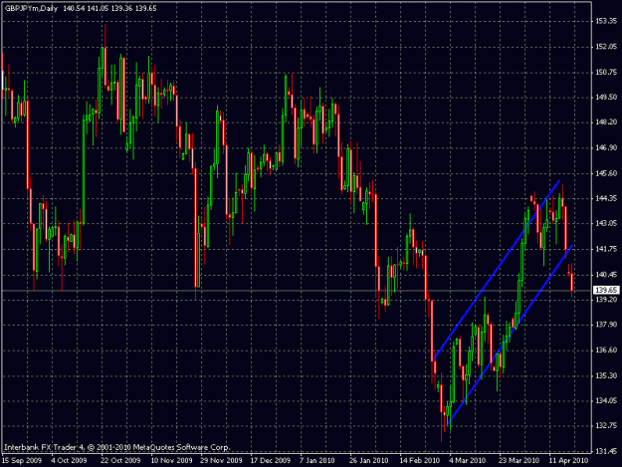This screenshot has height=467, width=622.
Task: Select the upper blue channel trendline
Action: click(497, 270)
